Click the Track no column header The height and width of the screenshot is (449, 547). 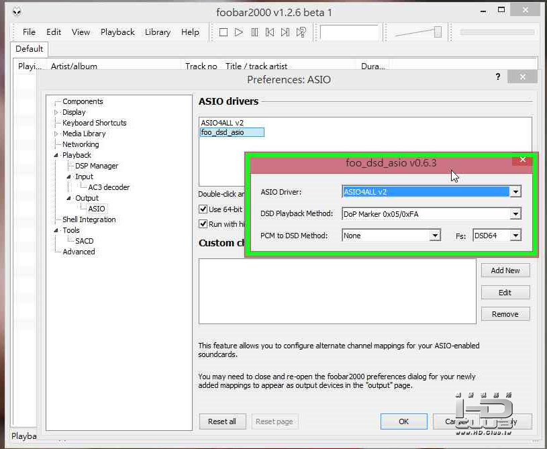click(x=201, y=66)
